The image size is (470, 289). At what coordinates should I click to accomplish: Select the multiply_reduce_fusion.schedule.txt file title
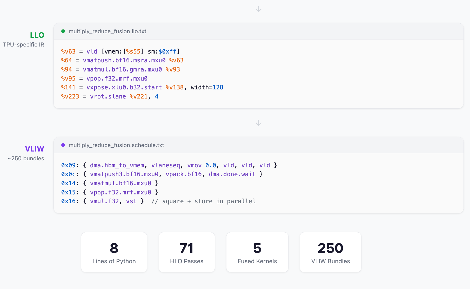(x=116, y=145)
